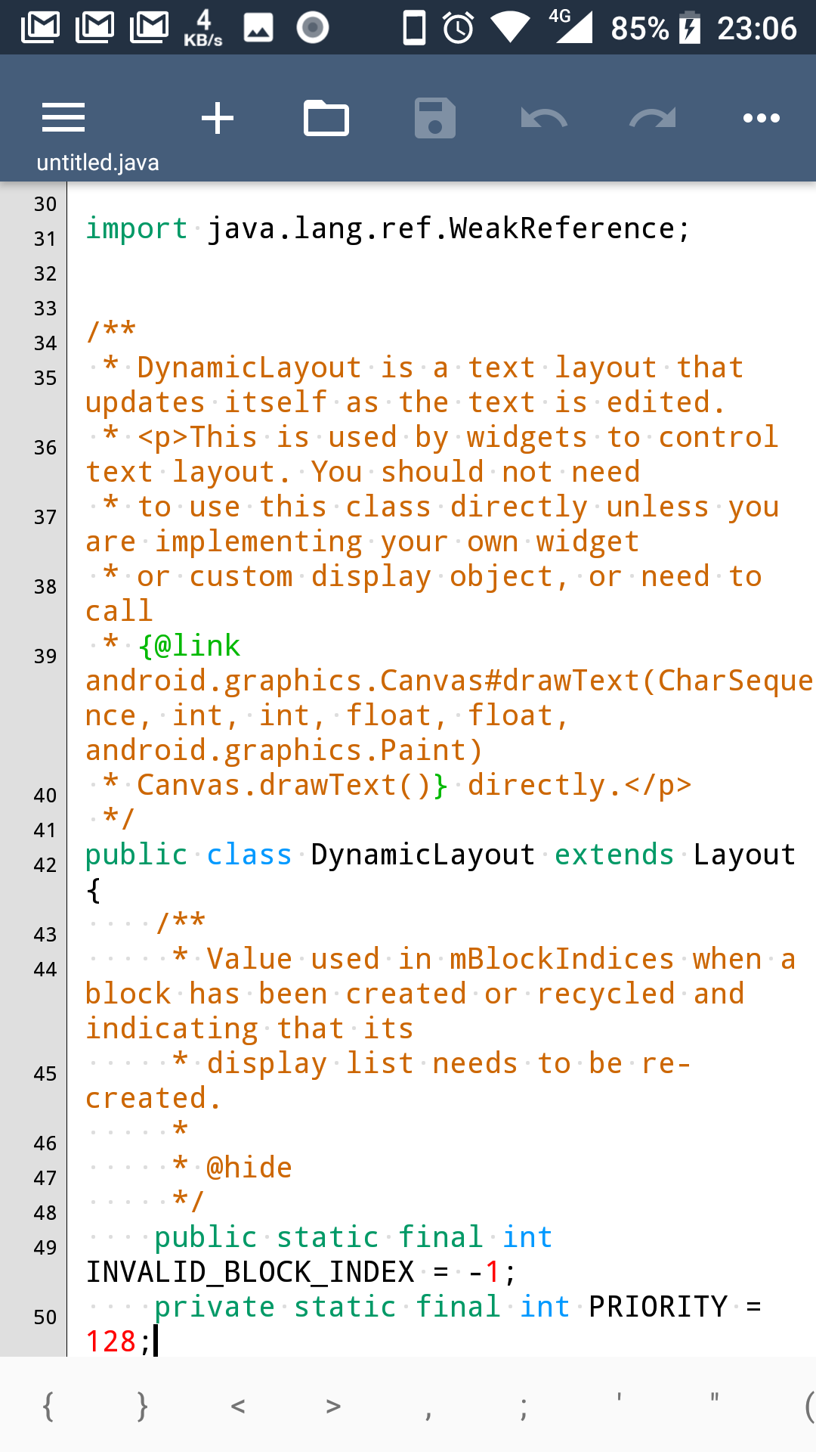The height and width of the screenshot is (1452, 816).
Task: Save file with floppy disk icon
Action: coord(435,118)
